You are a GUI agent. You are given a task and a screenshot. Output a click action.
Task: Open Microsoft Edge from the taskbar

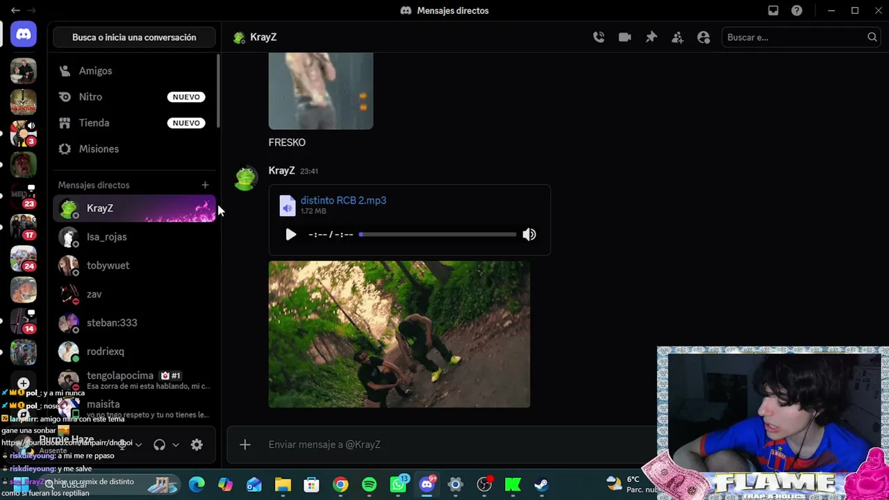[x=197, y=485]
